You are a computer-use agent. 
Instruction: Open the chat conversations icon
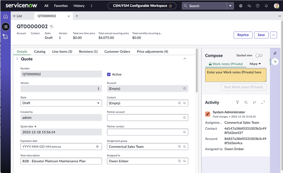(249, 6)
